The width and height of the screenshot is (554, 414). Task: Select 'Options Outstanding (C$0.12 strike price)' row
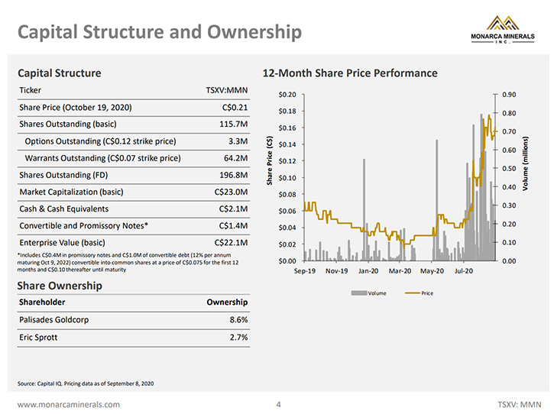(134, 141)
